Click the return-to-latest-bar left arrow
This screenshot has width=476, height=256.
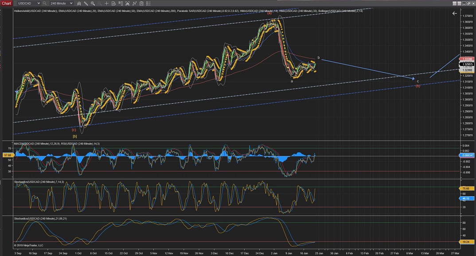click(x=454, y=13)
